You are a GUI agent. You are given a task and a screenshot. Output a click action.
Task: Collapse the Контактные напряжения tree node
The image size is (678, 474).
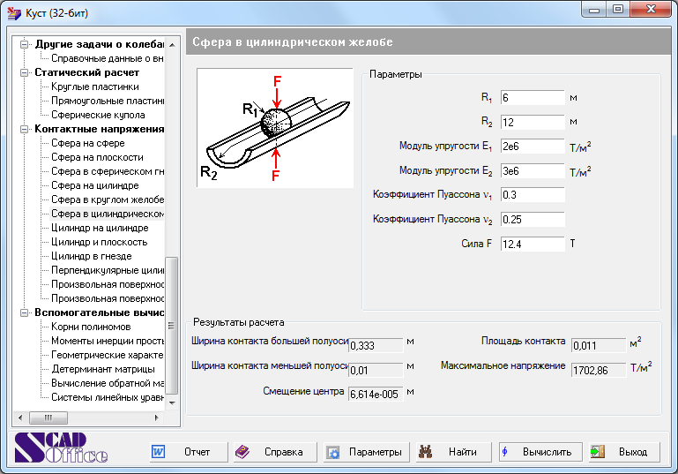pos(26,129)
